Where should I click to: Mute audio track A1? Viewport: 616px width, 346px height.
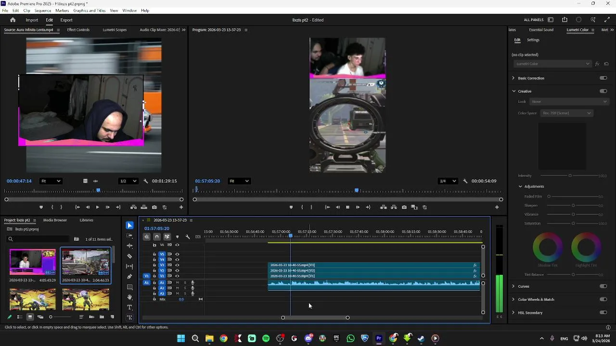(x=177, y=283)
